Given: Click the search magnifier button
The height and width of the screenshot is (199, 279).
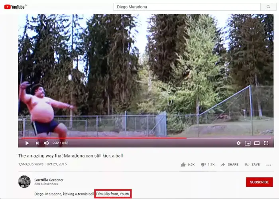Looking at the screenshot, I should point(268,7).
